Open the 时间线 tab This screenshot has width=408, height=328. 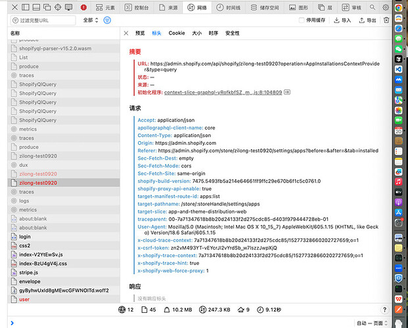coord(229,7)
